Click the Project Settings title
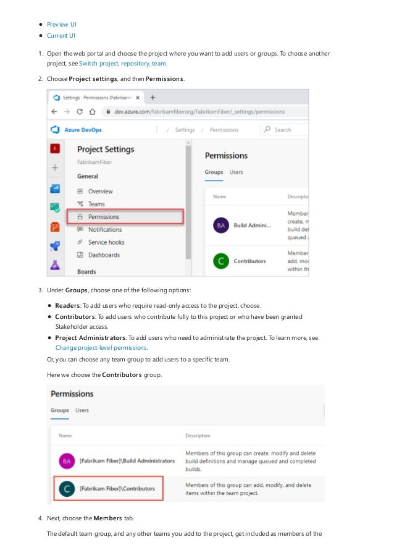Viewport: 394px width, 558px height. coord(106,150)
